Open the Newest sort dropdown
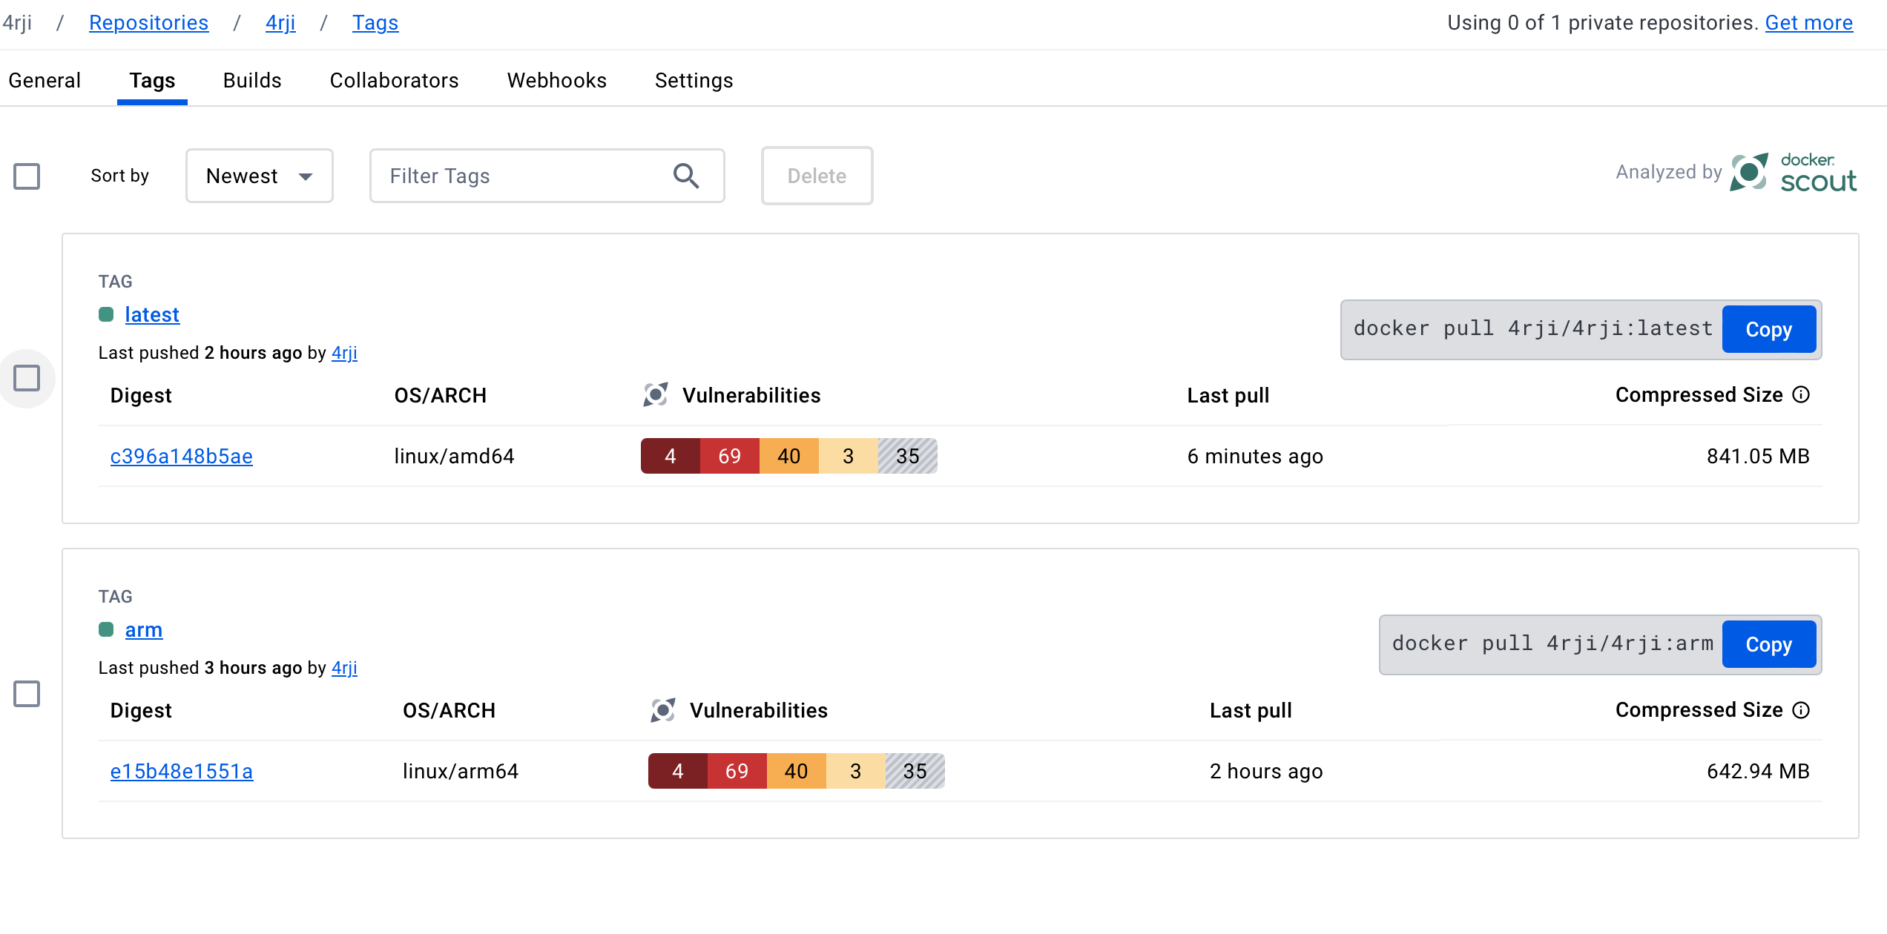The width and height of the screenshot is (1887, 934). pyautogui.click(x=259, y=176)
